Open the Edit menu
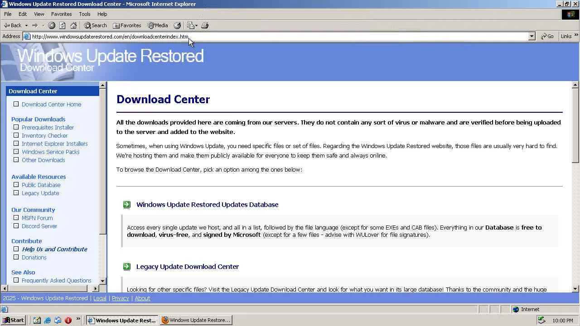580x326 pixels. 23,14
